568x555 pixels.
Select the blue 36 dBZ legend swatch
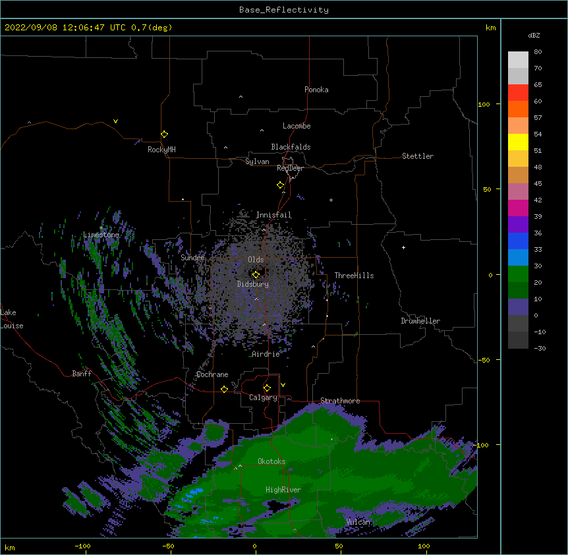(518, 241)
